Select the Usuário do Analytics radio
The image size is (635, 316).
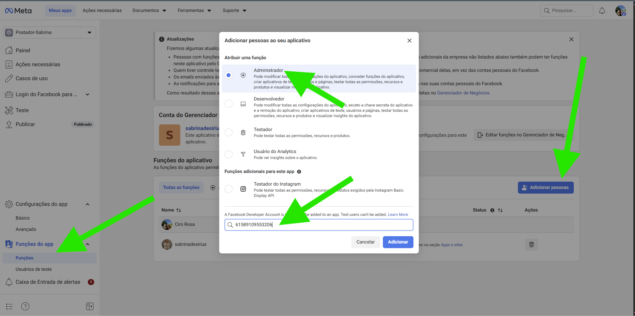pyautogui.click(x=229, y=154)
